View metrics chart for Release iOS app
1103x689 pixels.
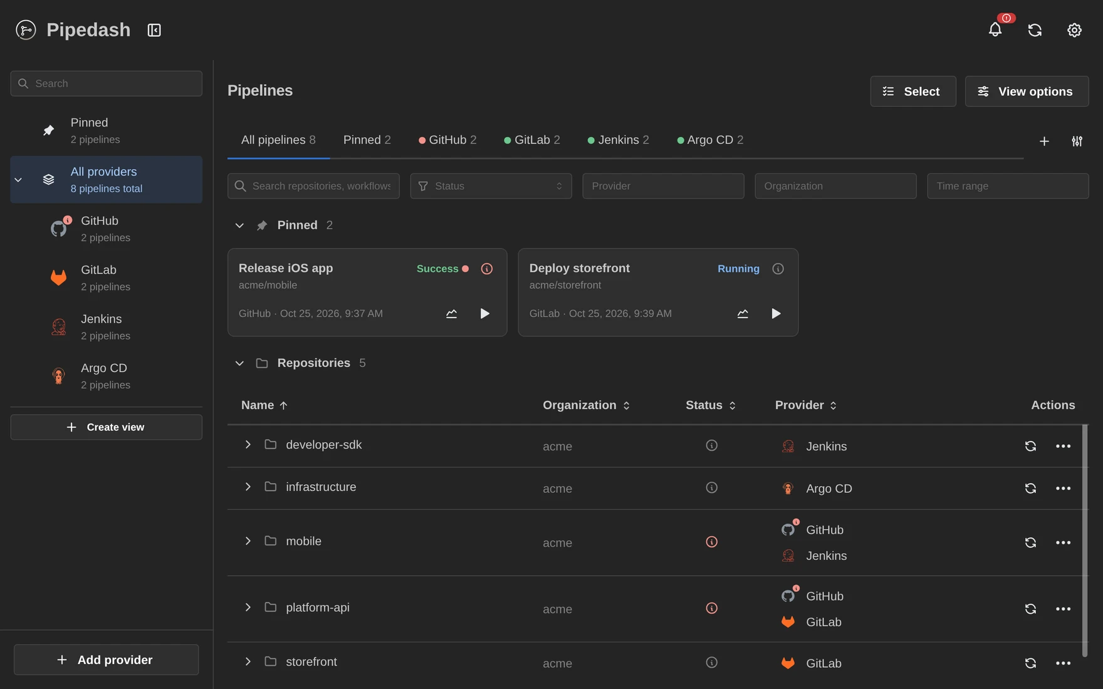(x=451, y=314)
